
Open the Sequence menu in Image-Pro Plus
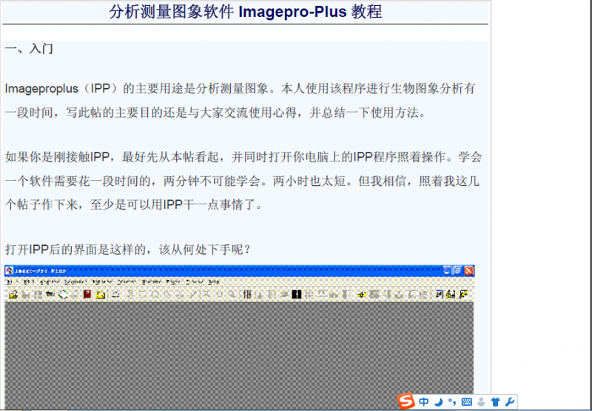(75, 282)
